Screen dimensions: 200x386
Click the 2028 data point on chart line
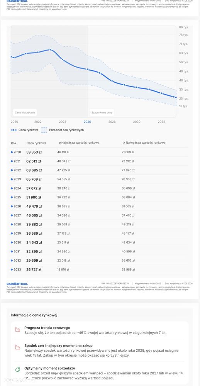tap(112, 81)
